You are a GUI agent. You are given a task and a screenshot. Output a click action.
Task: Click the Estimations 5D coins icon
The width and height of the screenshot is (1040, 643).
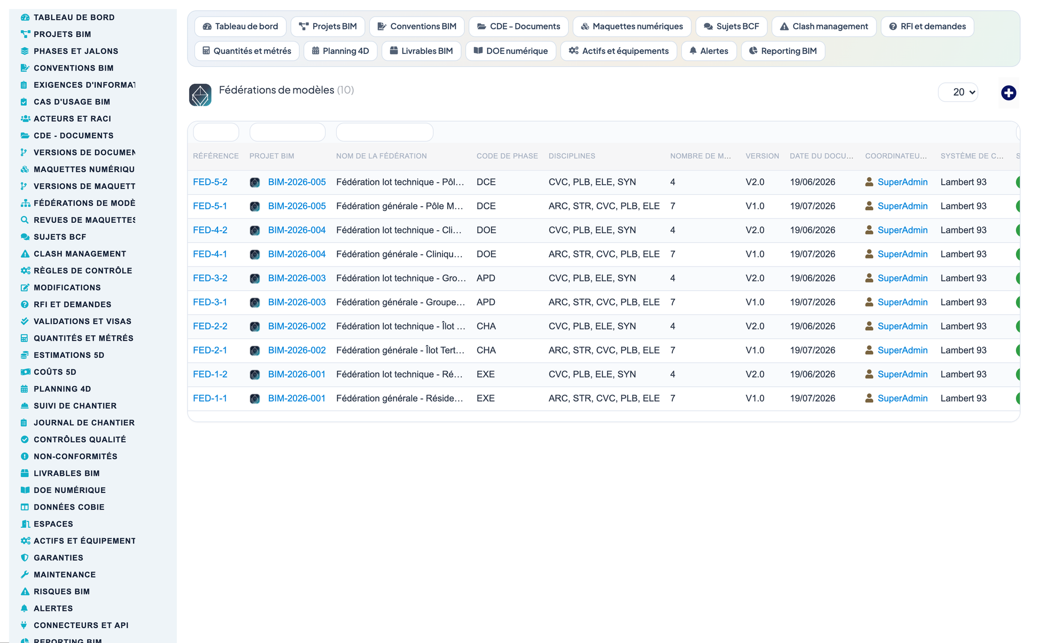[x=25, y=355]
